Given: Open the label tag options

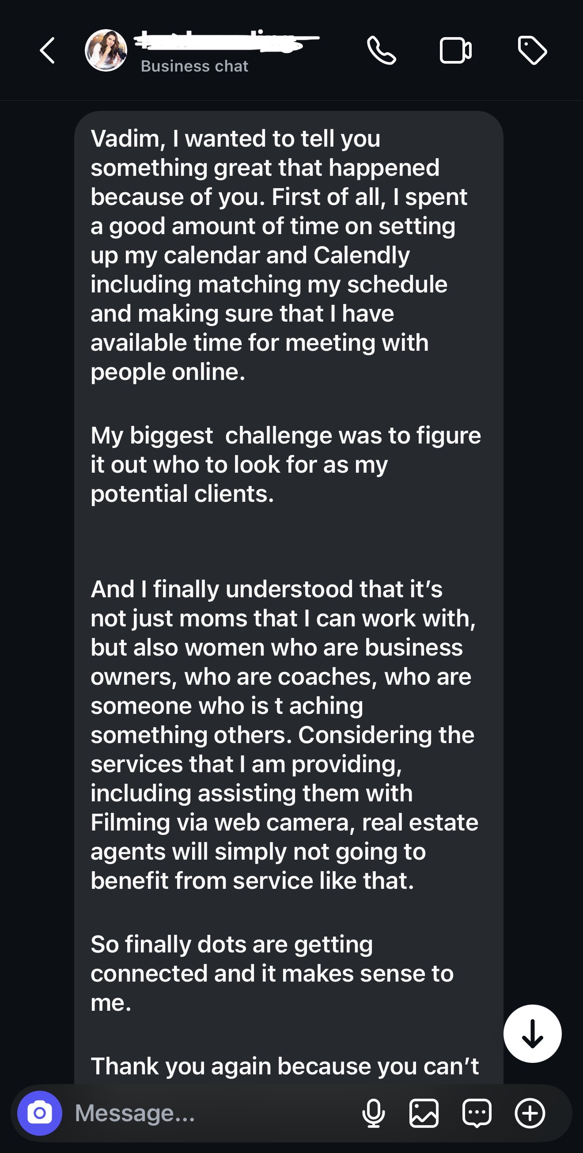Looking at the screenshot, I should coord(532,50).
